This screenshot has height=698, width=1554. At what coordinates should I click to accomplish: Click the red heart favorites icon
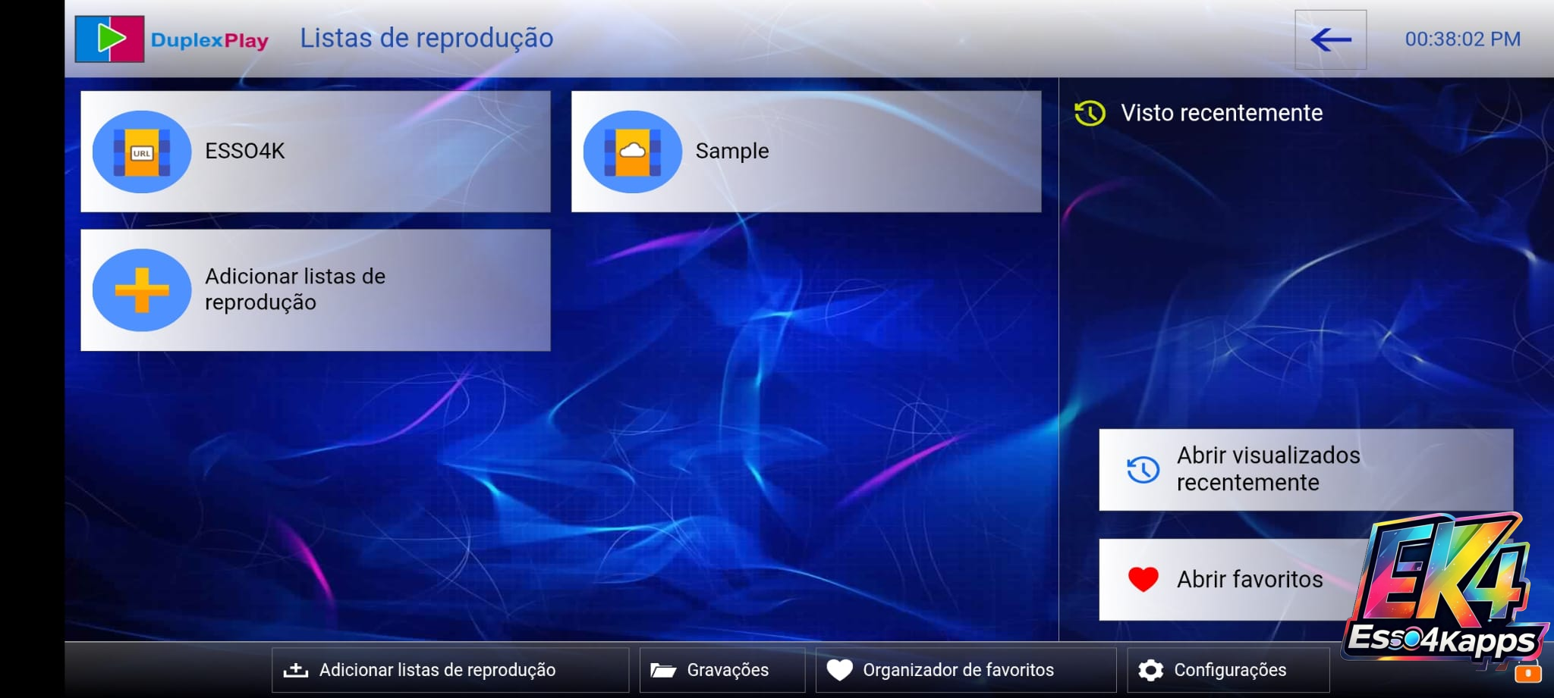1143,579
